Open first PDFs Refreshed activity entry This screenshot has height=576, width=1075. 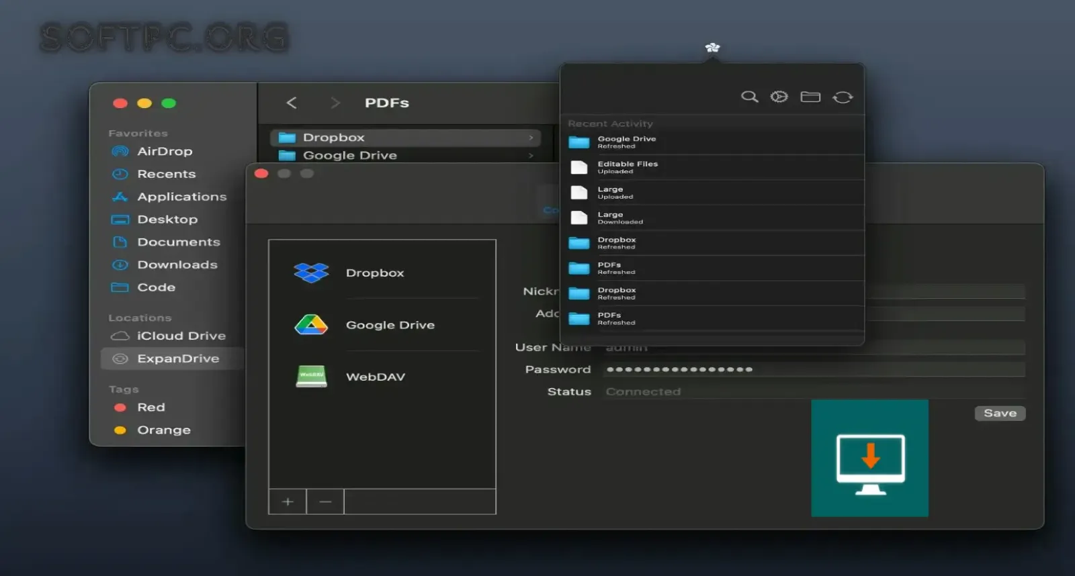pos(712,268)
